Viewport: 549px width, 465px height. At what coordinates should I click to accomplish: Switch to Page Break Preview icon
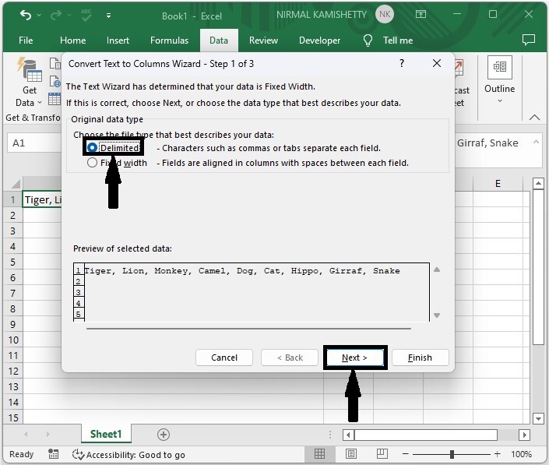[x=382, y=454]
